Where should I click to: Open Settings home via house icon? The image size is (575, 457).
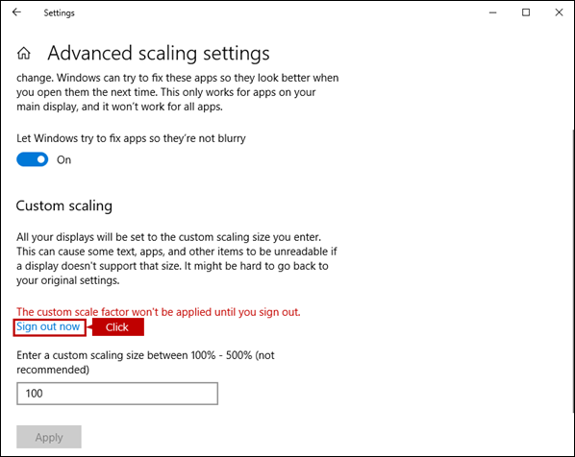(x=24, y=53)
